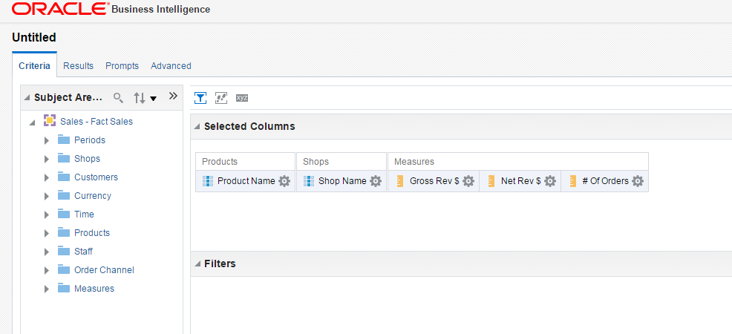Image resolution: width=732 pixels, height=334 pixels.
Task: Open gear options for Product Name column
Action: [x=284, y=181]
